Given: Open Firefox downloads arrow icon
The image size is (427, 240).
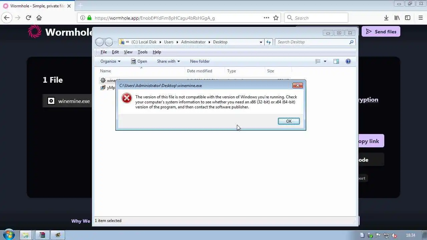Looking at the screenshot, I should (x=386, y=18).
